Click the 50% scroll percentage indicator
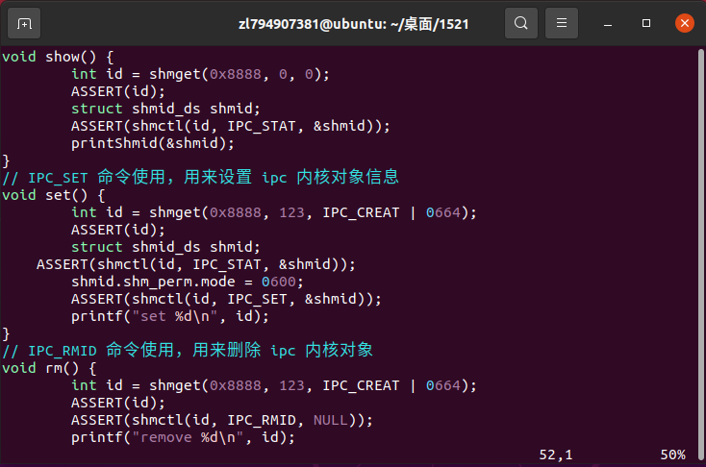Screen dimensions: 706x467 coord(672,455)
